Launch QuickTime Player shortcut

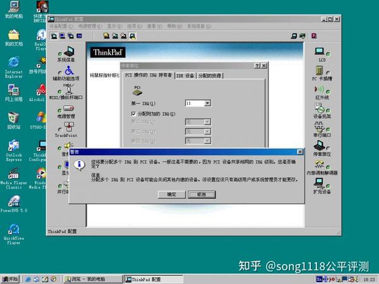click(x=14, y=229)
